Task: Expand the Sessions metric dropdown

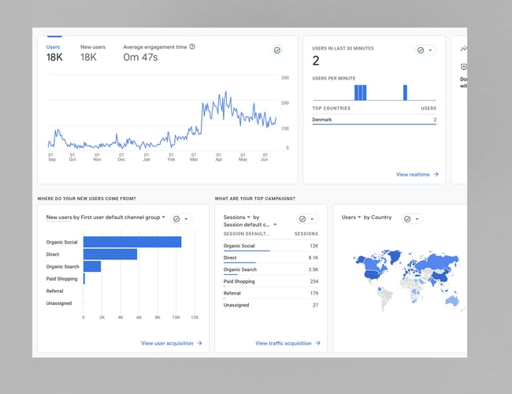Action: [249, 217]
